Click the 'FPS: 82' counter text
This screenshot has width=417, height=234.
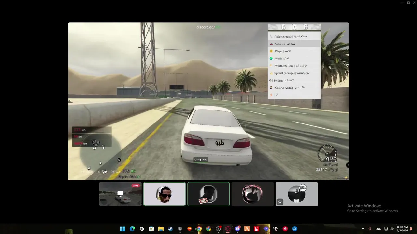click(129, 171)
